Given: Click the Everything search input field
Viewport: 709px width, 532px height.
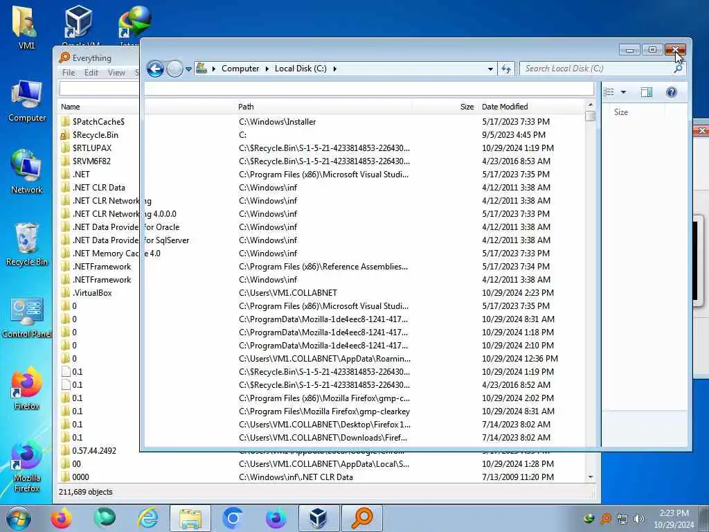Looking at the screenshot, I should (x=326, y=89).
